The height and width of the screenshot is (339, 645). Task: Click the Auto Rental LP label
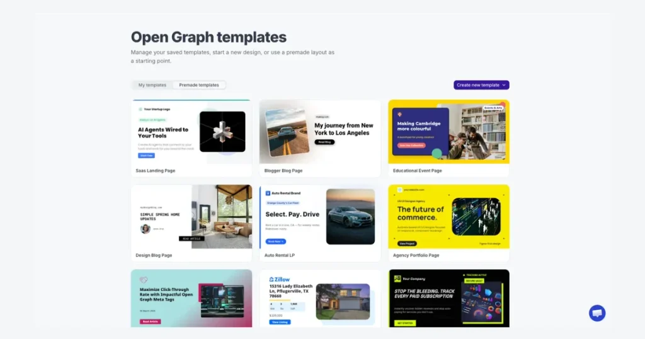pos(279,255)
